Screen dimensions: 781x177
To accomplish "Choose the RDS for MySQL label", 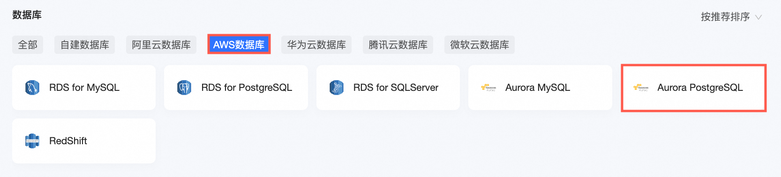I will (x=84, y=88).
